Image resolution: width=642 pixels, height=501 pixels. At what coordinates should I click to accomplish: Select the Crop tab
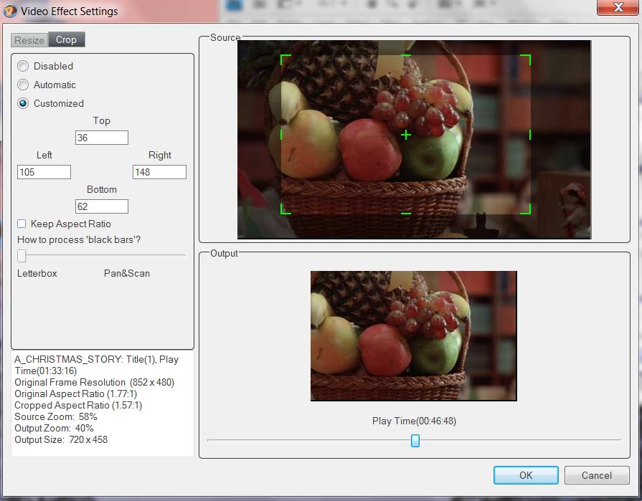coord(66,39)
